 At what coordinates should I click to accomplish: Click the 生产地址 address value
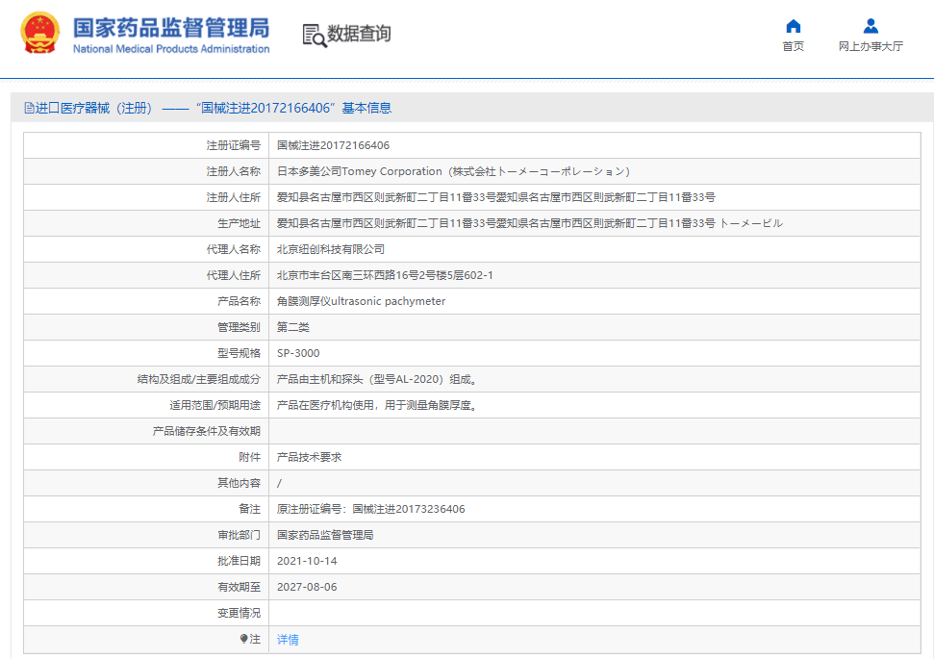530,223
